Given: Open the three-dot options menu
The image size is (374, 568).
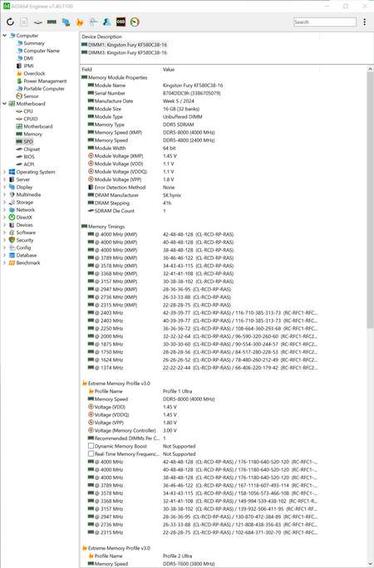Looking at the screenshot, I should [x=365, y=22].
